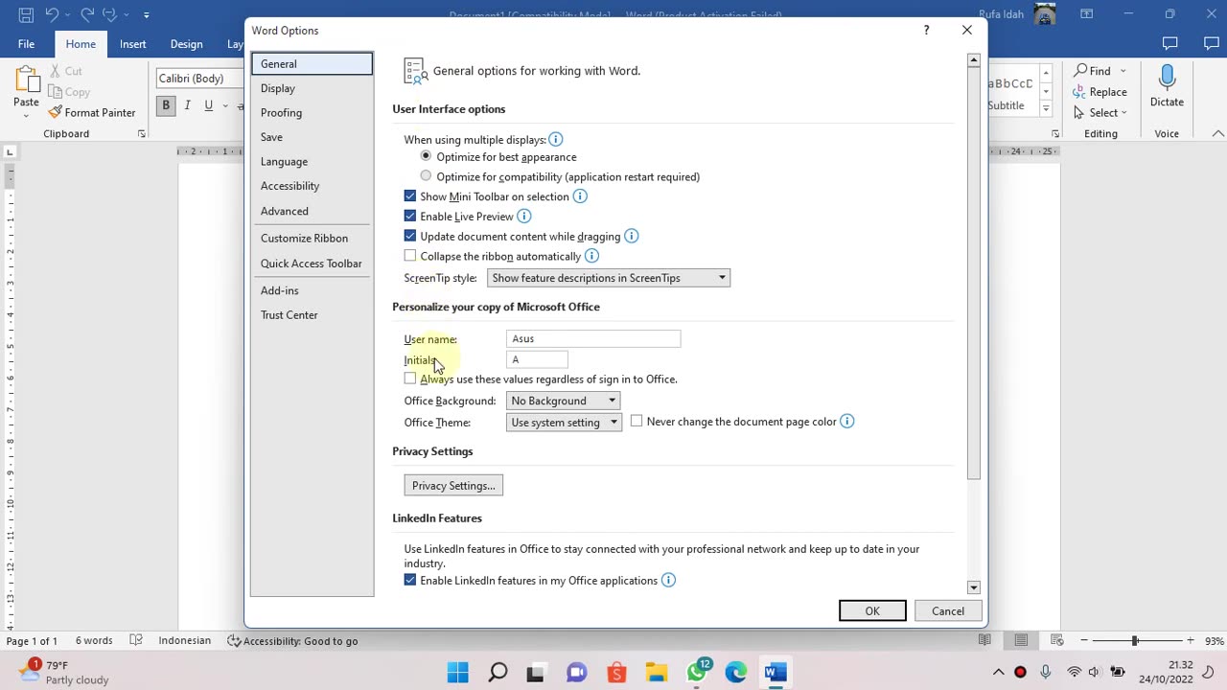1227x690 pixels.
Task: Click info icon beside Mini Toolbar option
Action: coord(580,196)
